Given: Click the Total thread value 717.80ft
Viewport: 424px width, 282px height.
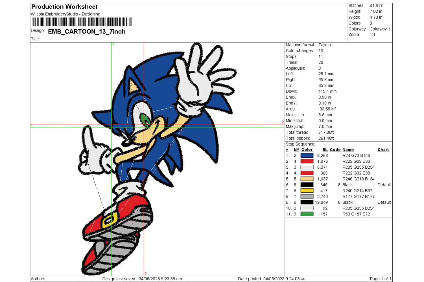Looking at the screenshot, I should pos(326,132).
